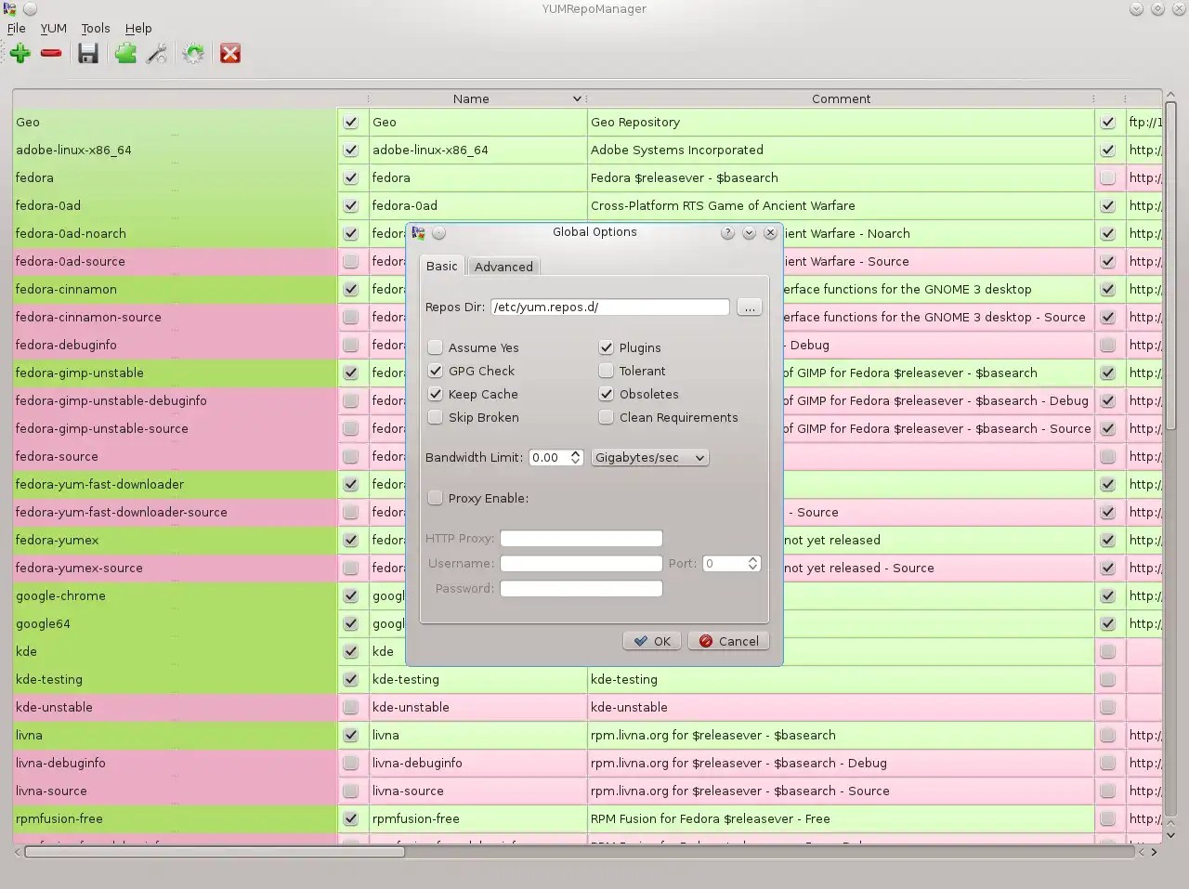The width and height of the screenshot is (1189, 889).
Task: Toggle the checkbox left of the Name cell in the kde-unstable row
Action: click(350, 707)
